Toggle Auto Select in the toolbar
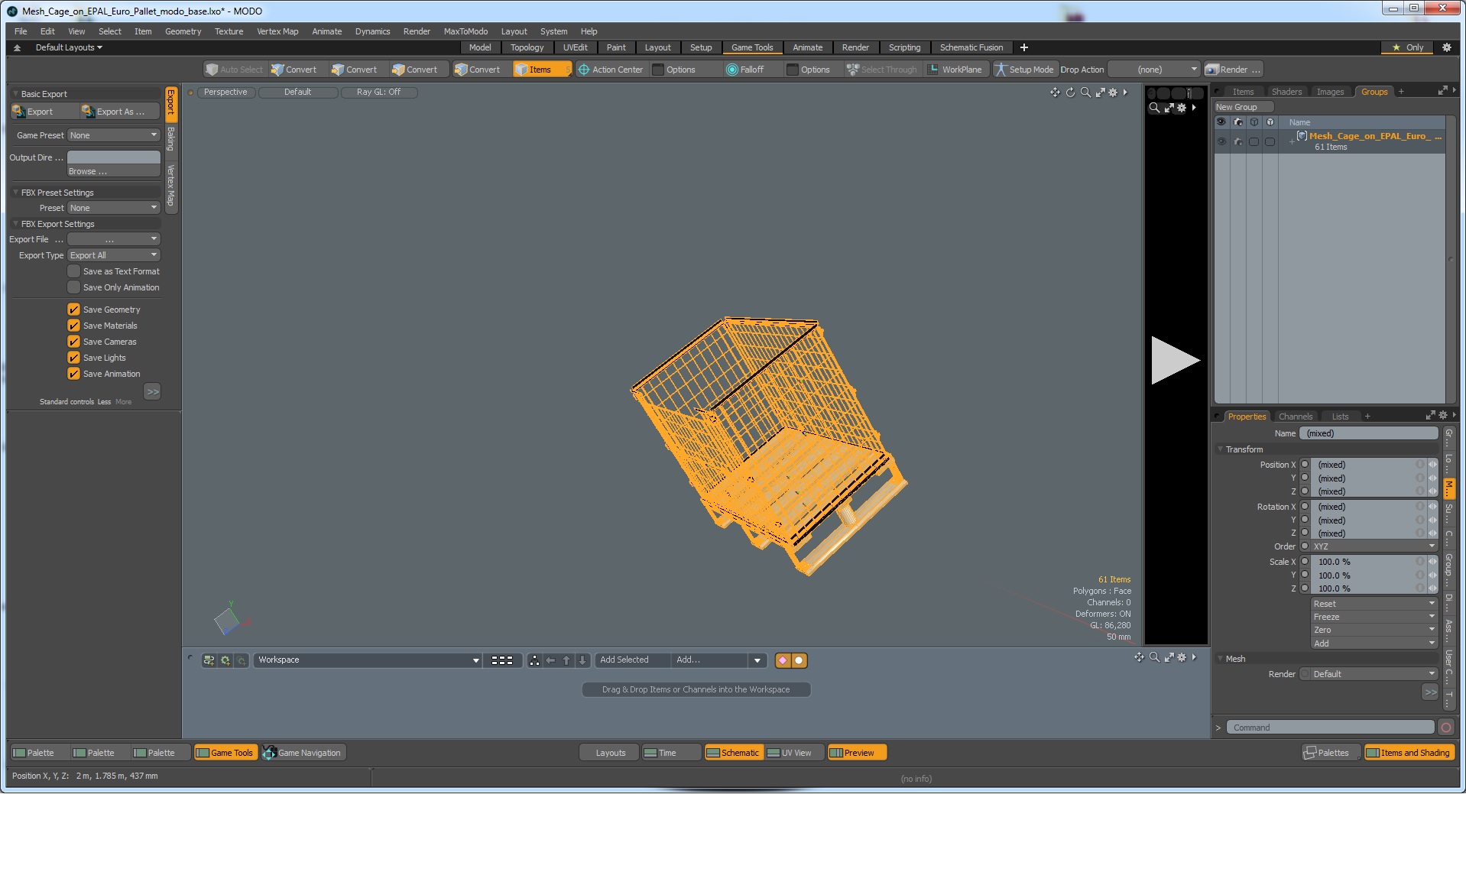Screen dimensions: 1466x885 pos(235,70)
